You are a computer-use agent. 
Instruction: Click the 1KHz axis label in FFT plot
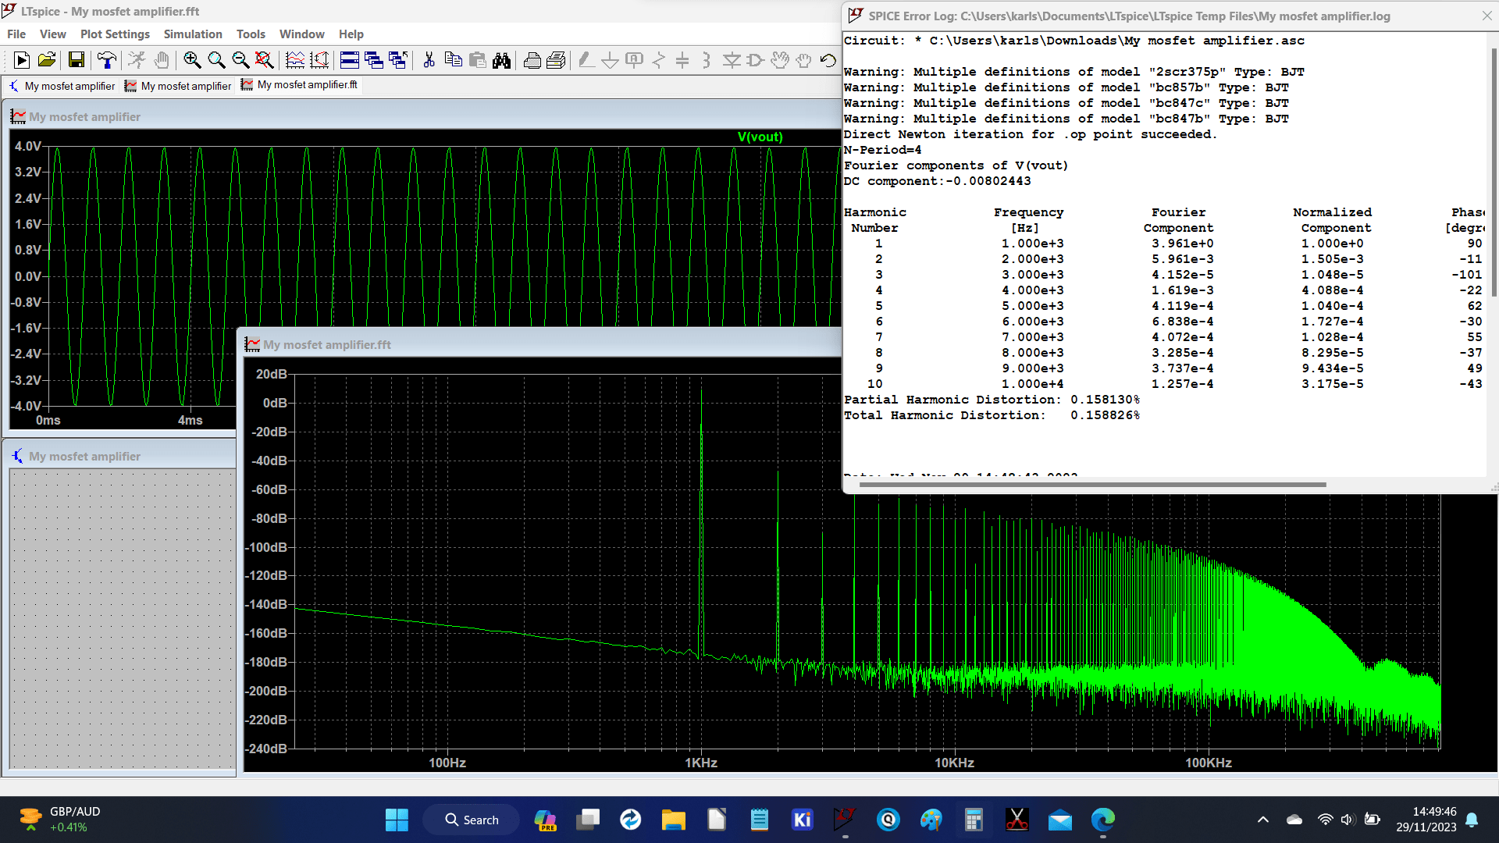coord(700,763)
